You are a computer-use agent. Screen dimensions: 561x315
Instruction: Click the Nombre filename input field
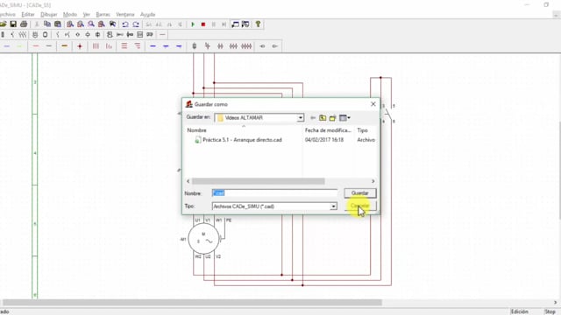(x=274, y=193)
